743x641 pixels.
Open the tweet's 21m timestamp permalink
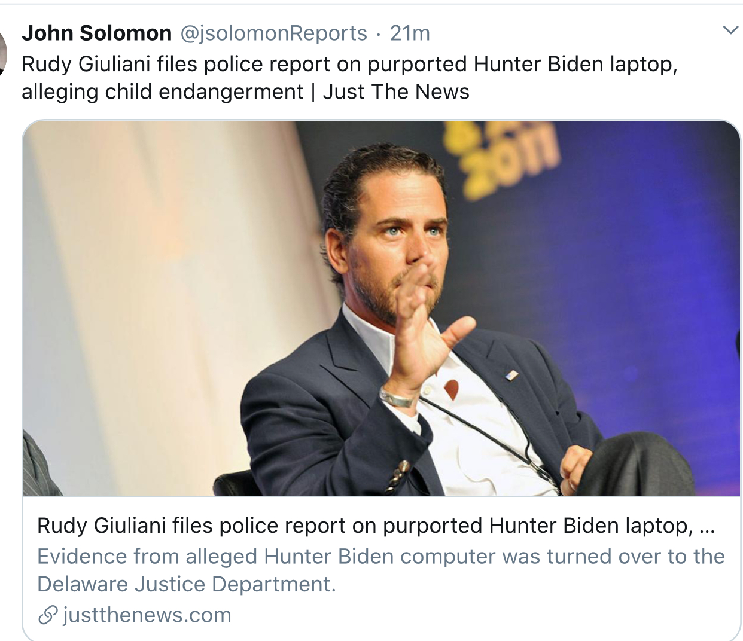click(x=410, y=33)
